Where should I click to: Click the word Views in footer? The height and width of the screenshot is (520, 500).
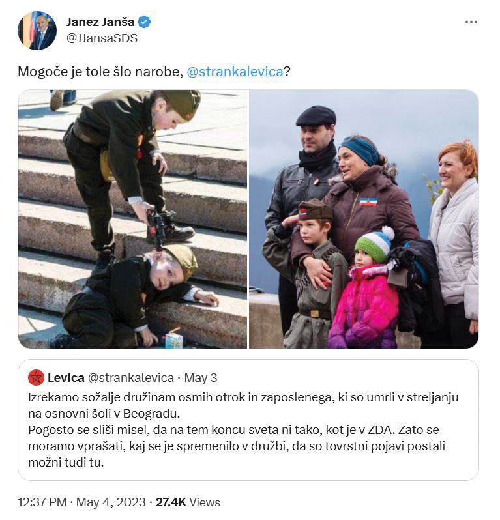coord(205,502)
